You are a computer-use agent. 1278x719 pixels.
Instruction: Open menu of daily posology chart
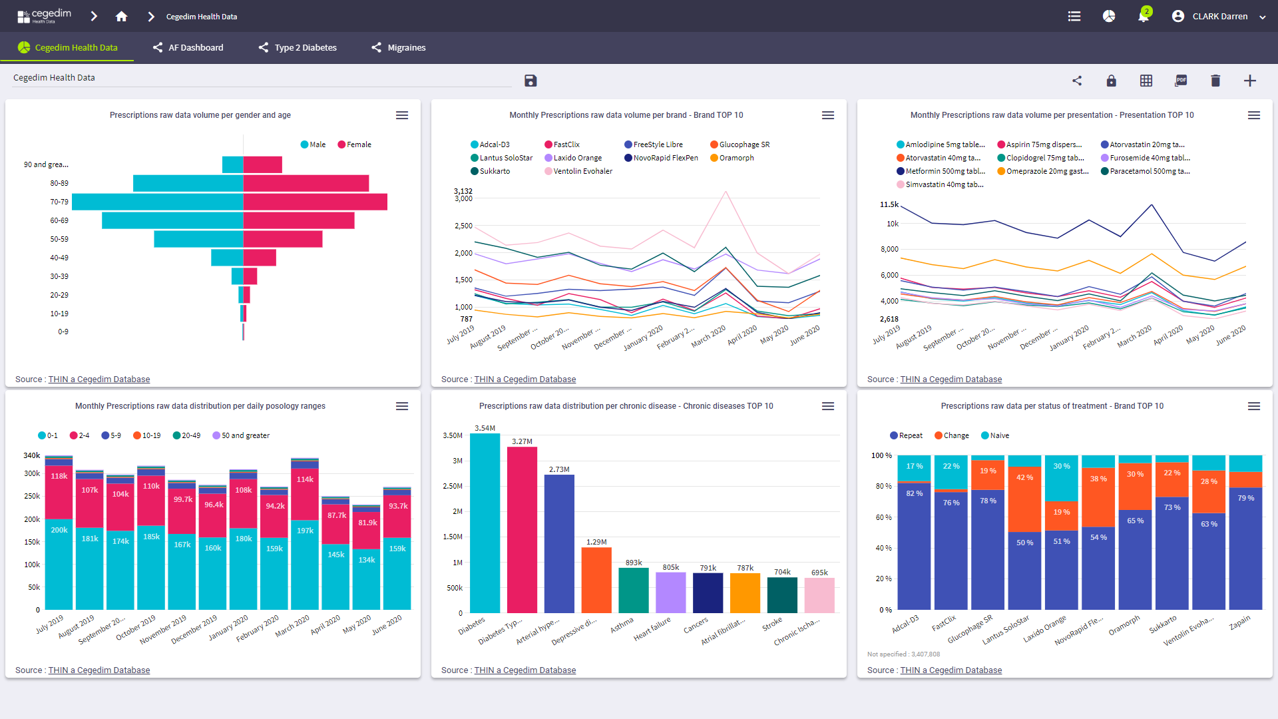point(402,406)
